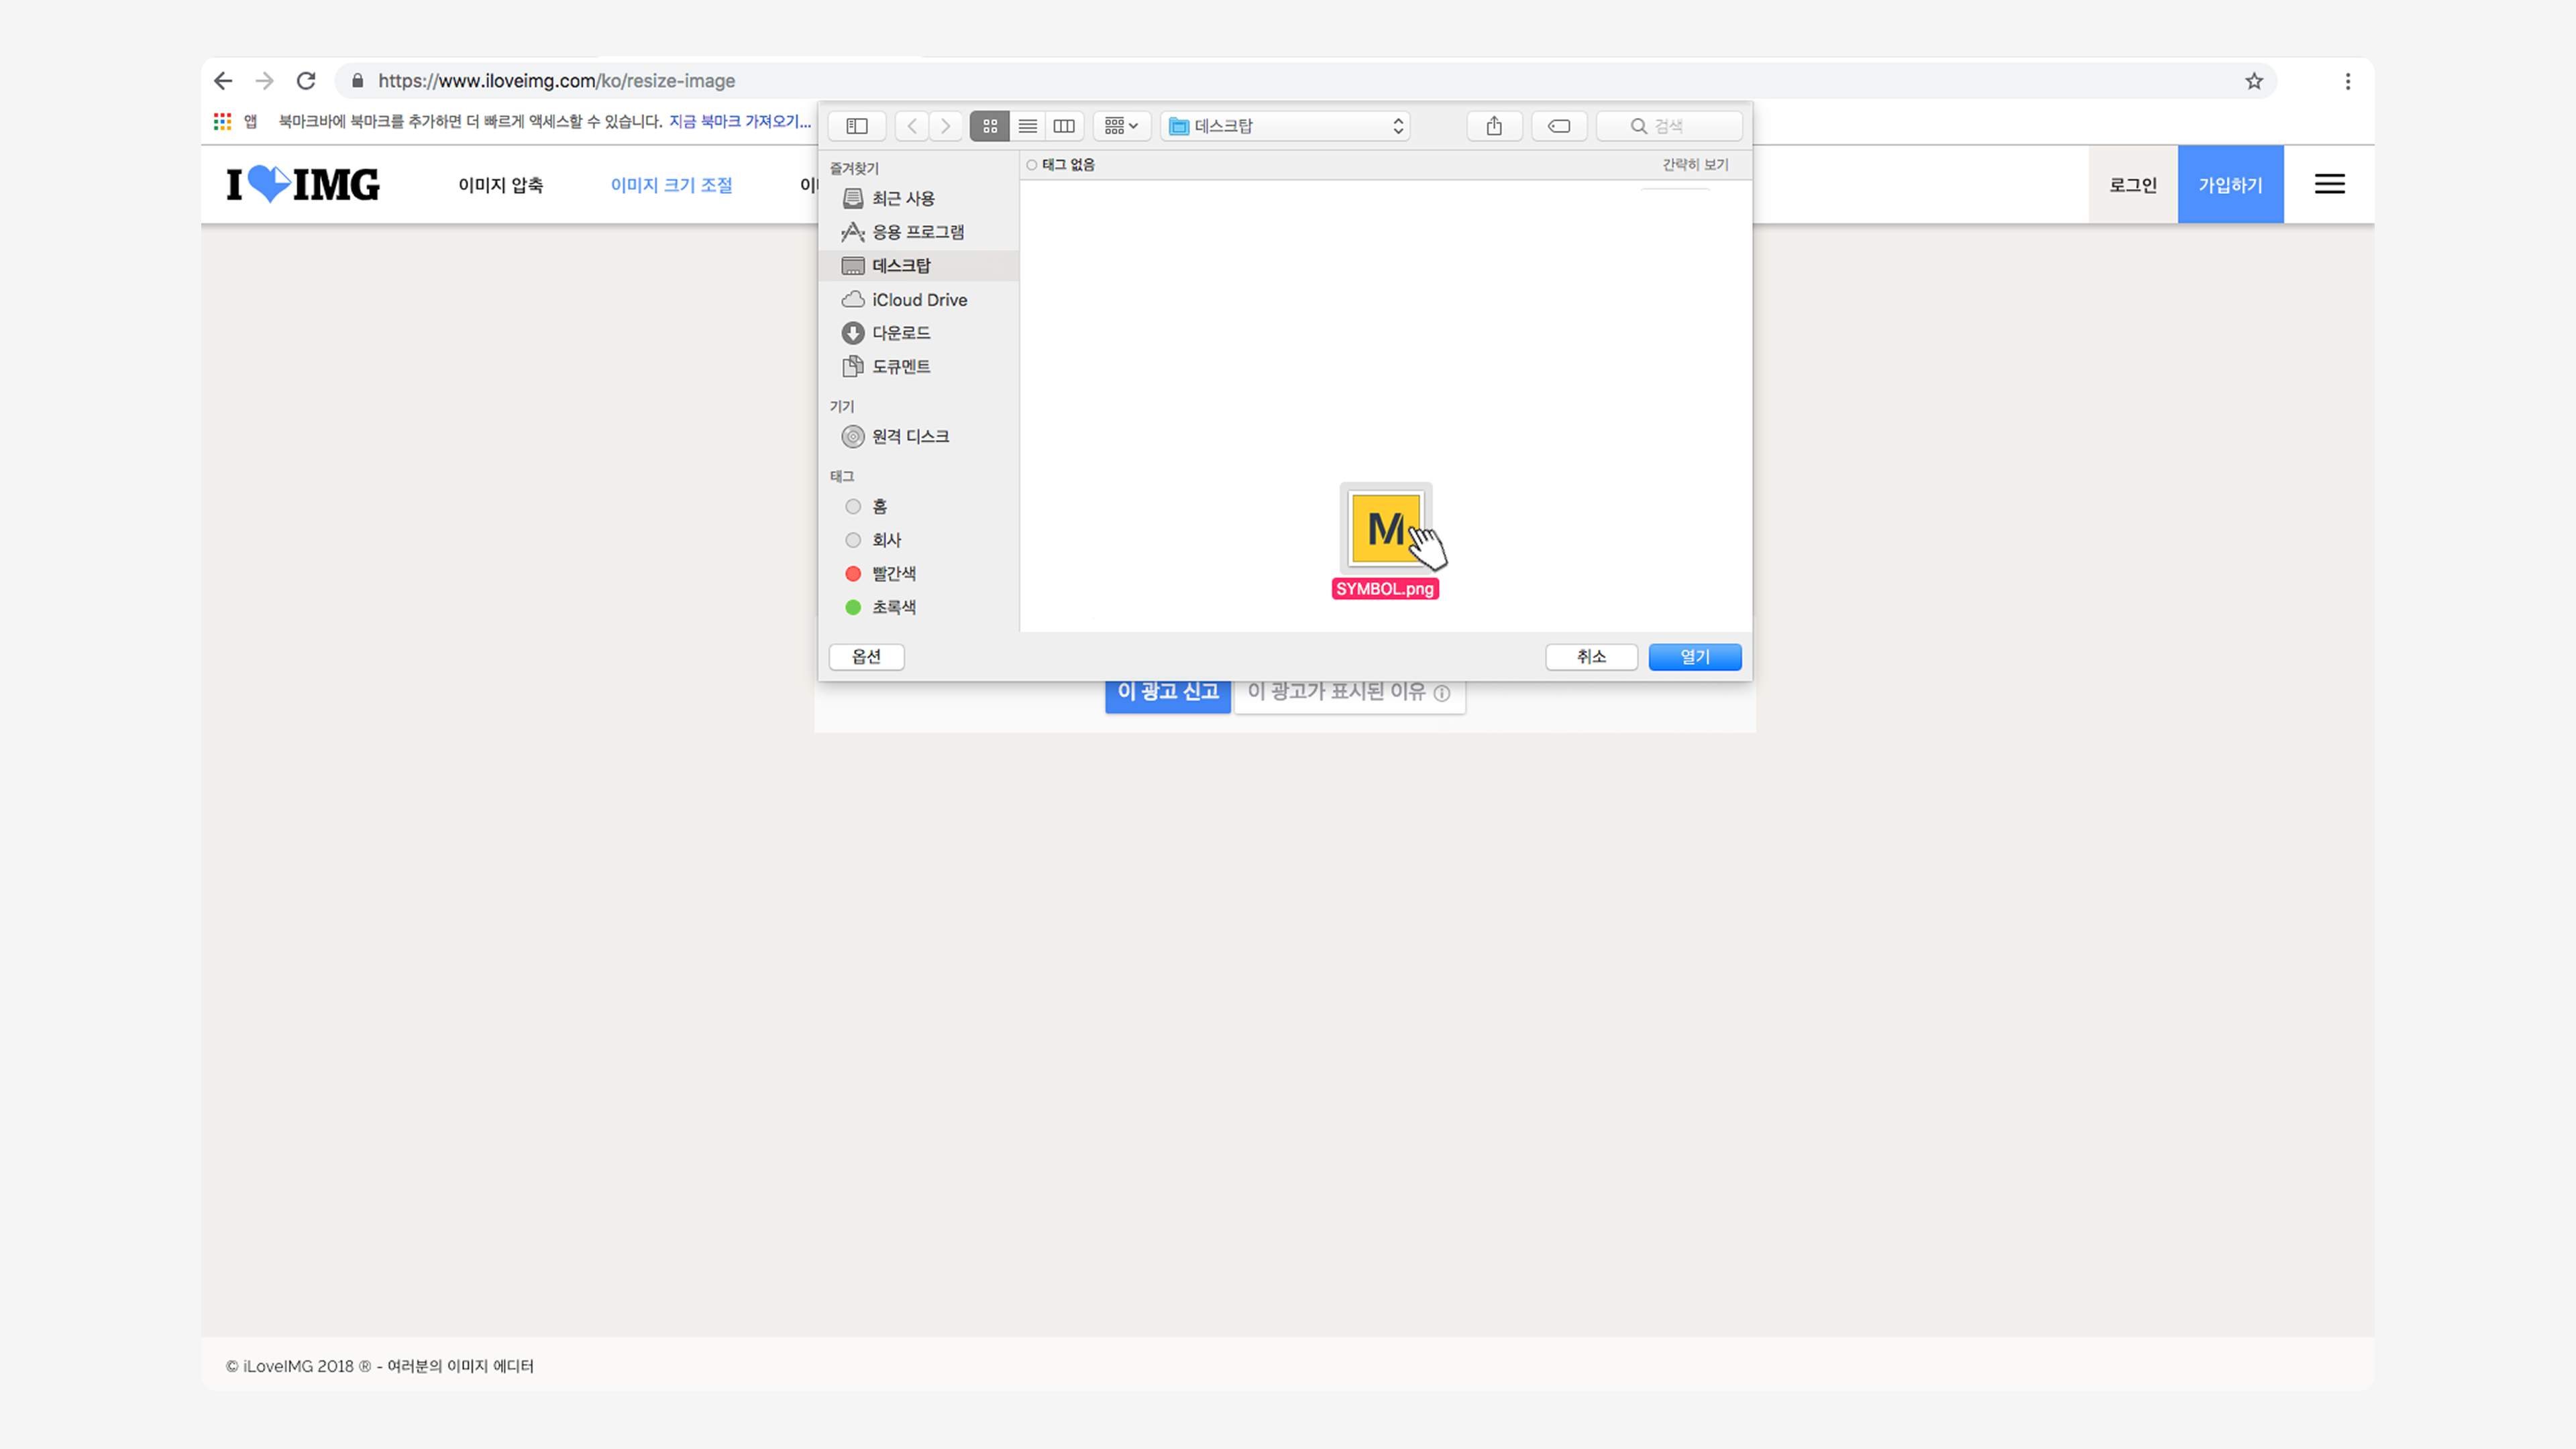Click the 취소 button
This screenshot has height=1449, width=2576.
[x=1591, y=657]
